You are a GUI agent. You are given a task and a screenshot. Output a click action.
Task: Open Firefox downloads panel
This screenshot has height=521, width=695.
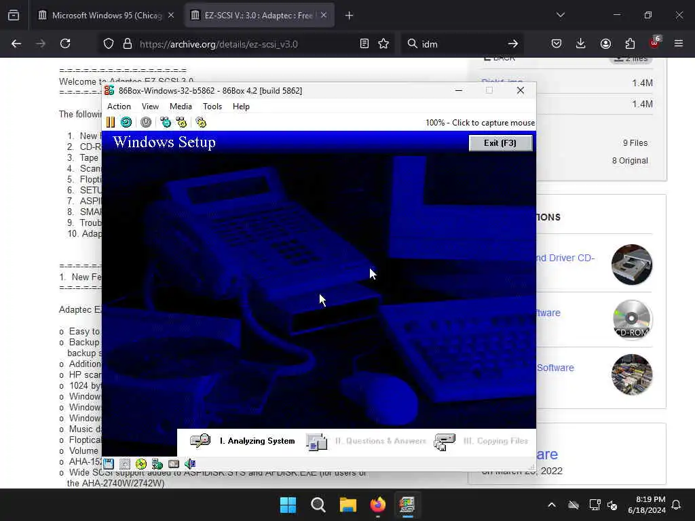[581, 43]
